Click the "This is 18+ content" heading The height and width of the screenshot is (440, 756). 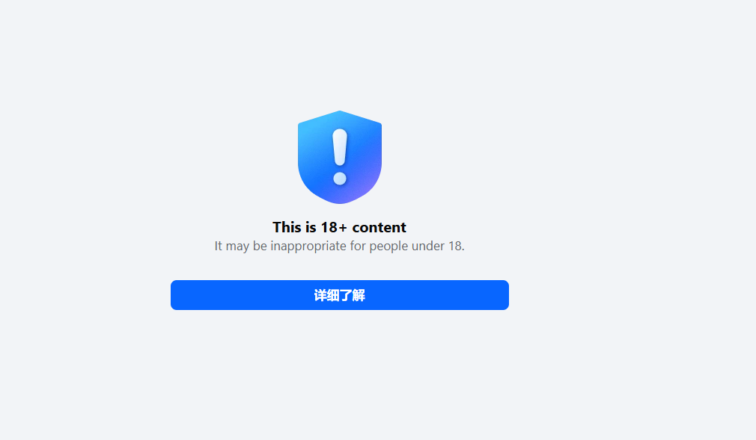pos(339,227)
